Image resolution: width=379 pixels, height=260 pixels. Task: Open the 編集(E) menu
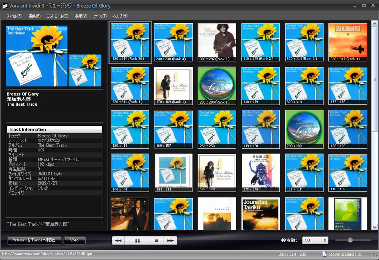coord(34,16)
